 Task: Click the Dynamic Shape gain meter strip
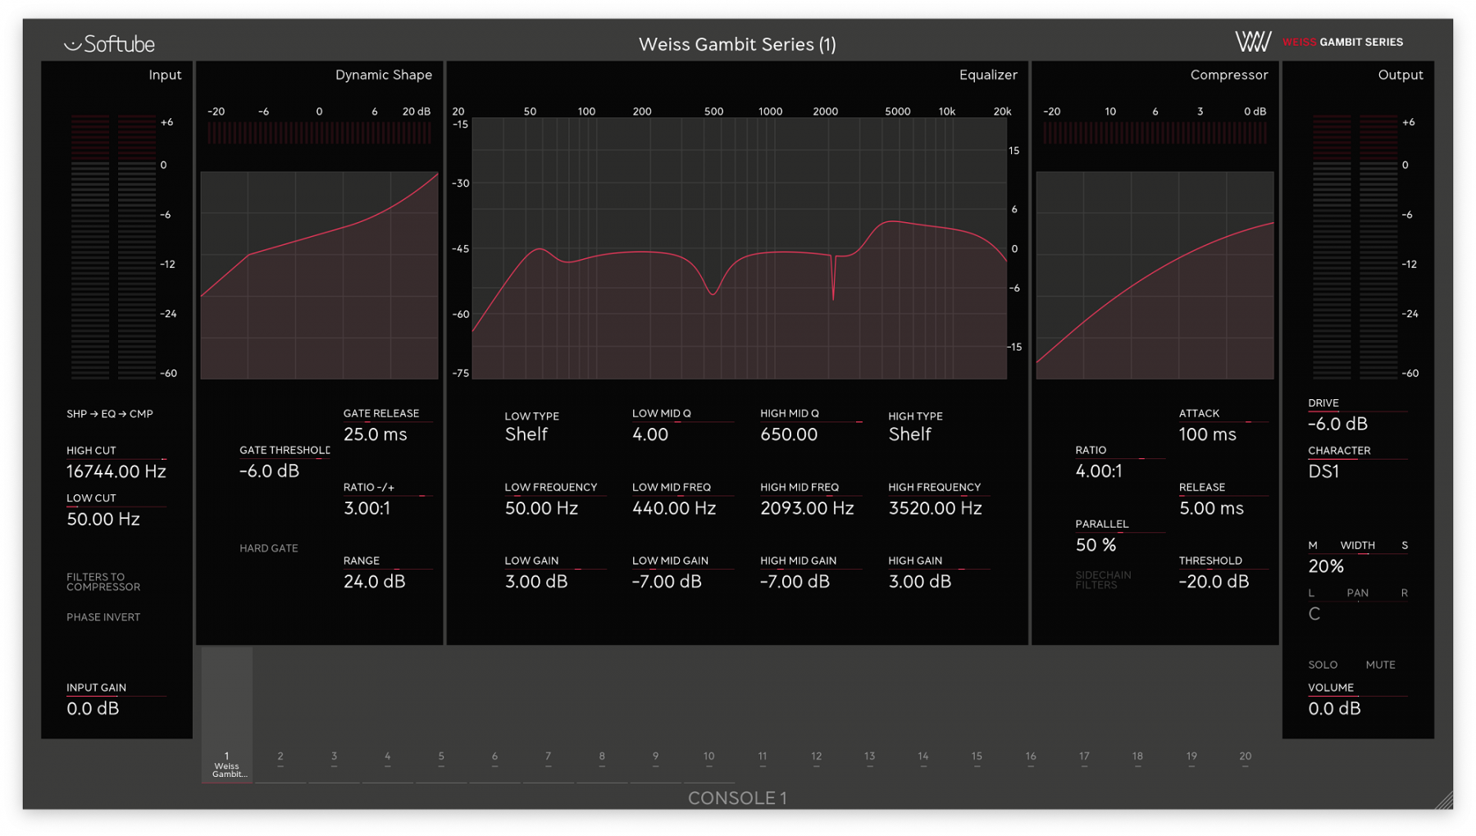pyautogui.click(x=319, y=133)
